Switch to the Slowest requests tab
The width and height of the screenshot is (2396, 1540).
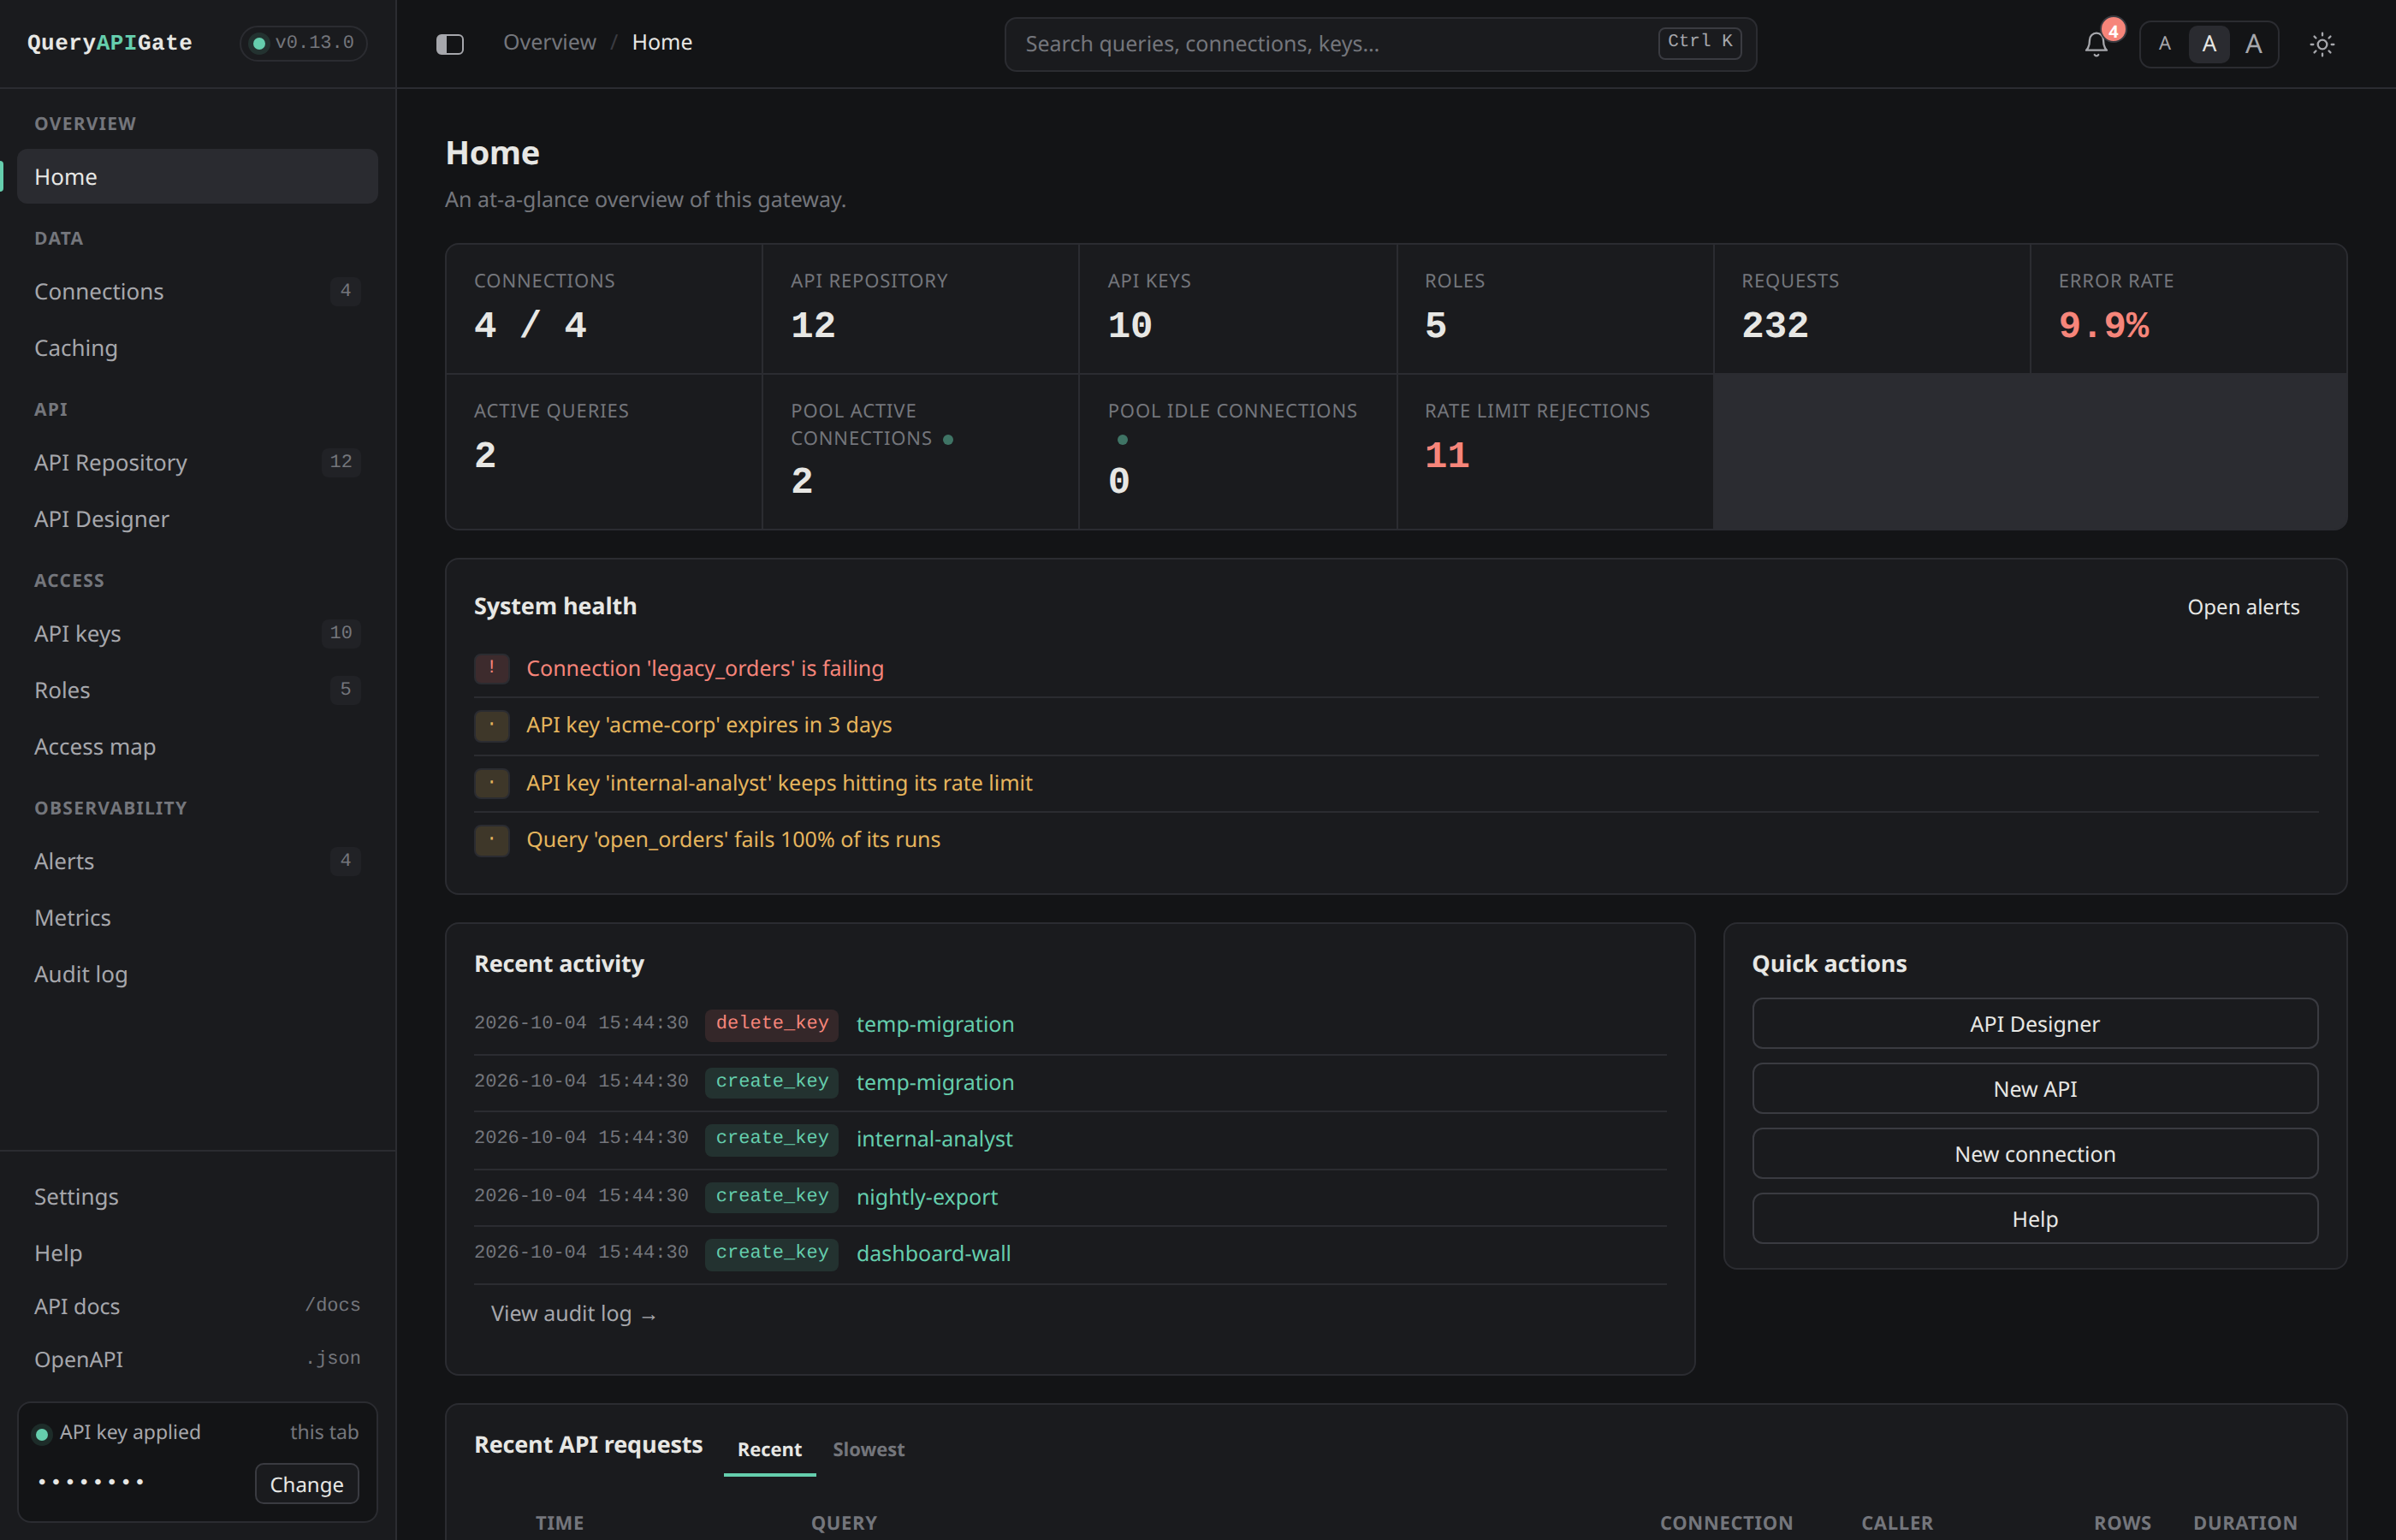[x=868, y=1450]
